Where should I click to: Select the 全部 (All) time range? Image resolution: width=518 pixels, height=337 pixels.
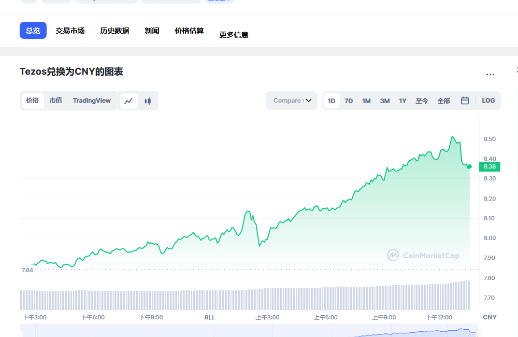[x=444, y=101]
